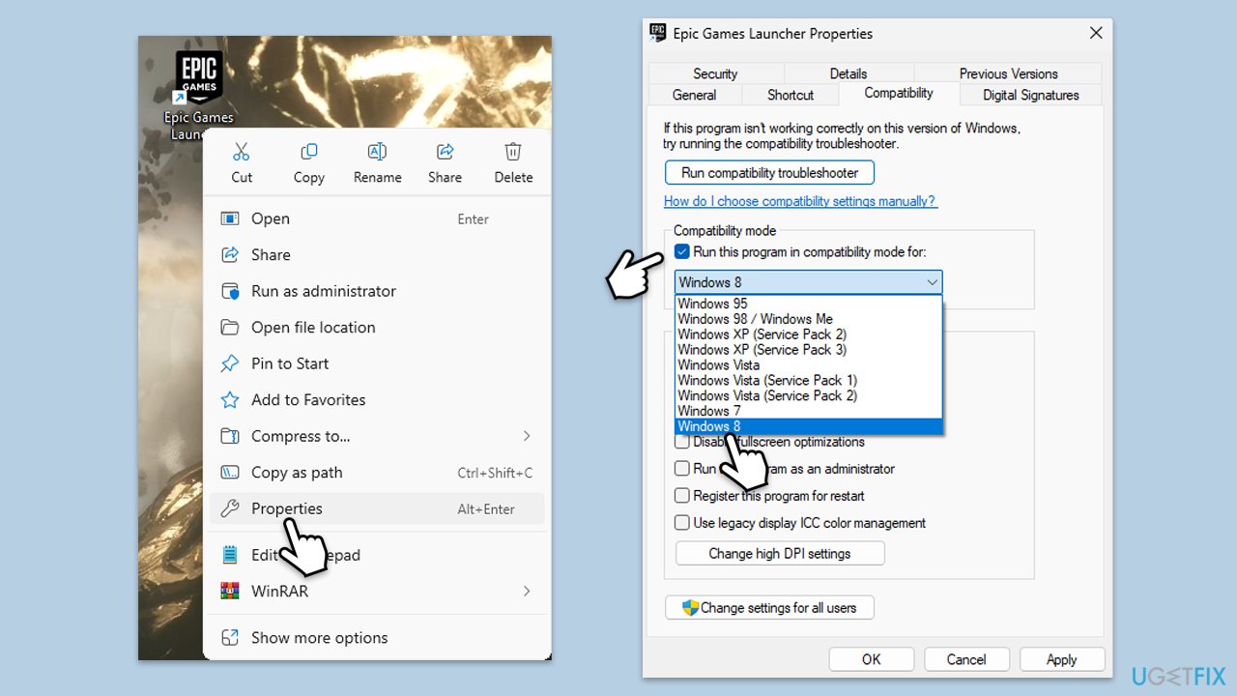Enable Register this program for restart
Viewport: 1237px width, 696px height.
(x=682, y=496)
